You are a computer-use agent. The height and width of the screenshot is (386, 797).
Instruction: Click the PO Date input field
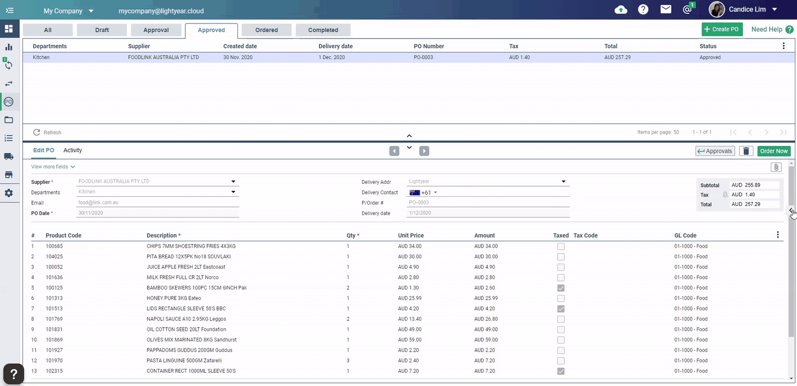158,213
